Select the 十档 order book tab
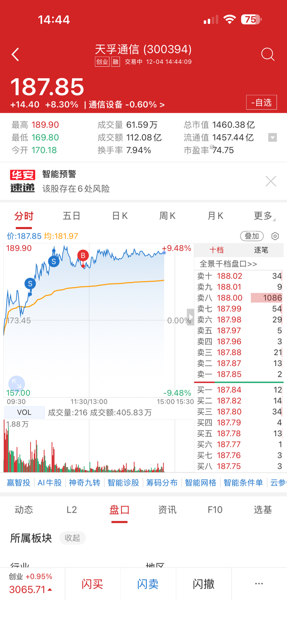Viewport: 287px width, 623px height. pos(216,250)
